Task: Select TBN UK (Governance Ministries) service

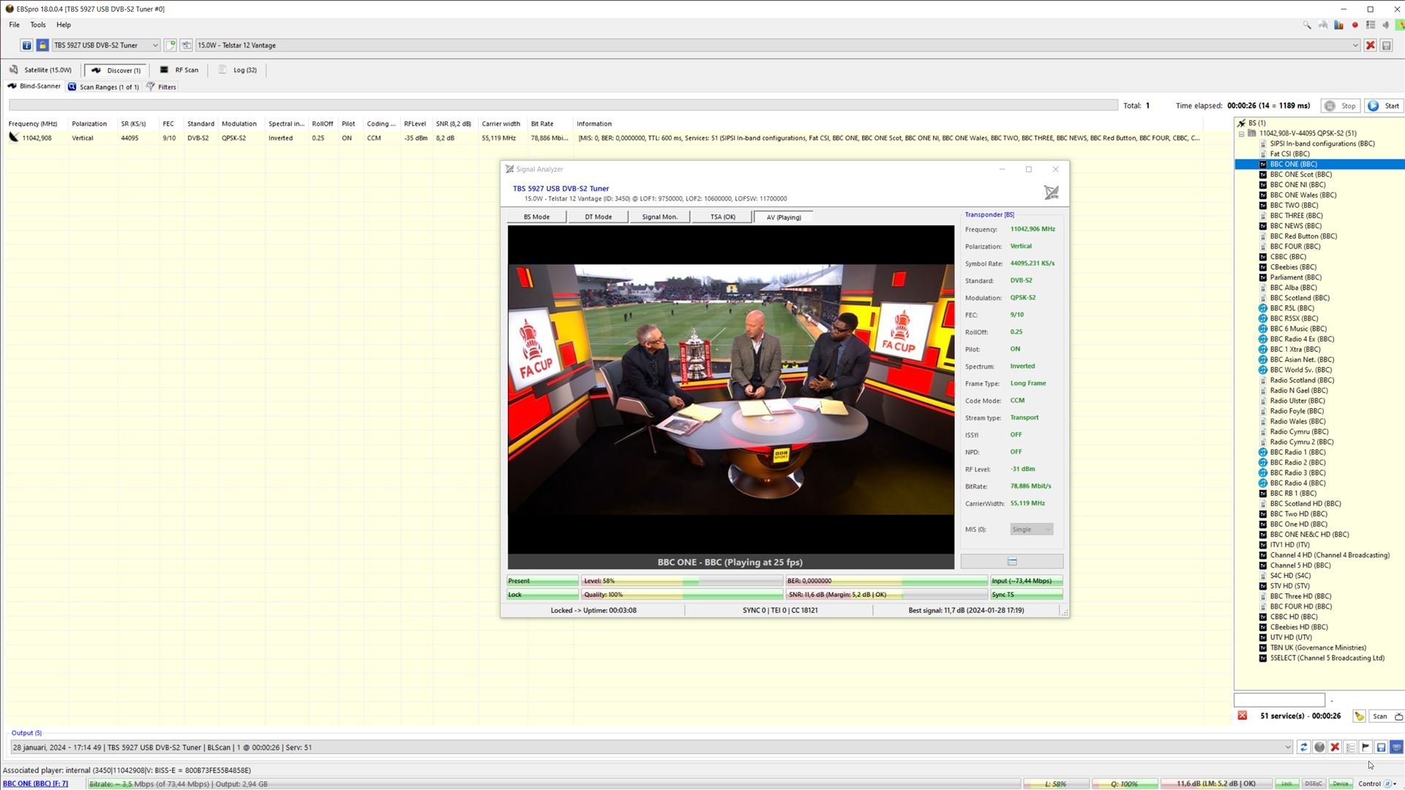Action: [1318, 648]
